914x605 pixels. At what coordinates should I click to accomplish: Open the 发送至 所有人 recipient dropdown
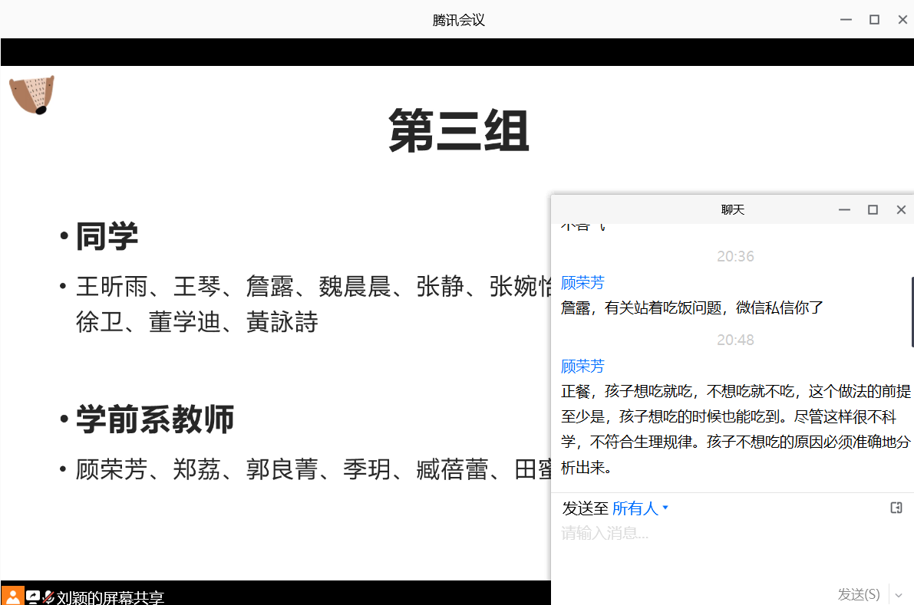click(640, 508)
